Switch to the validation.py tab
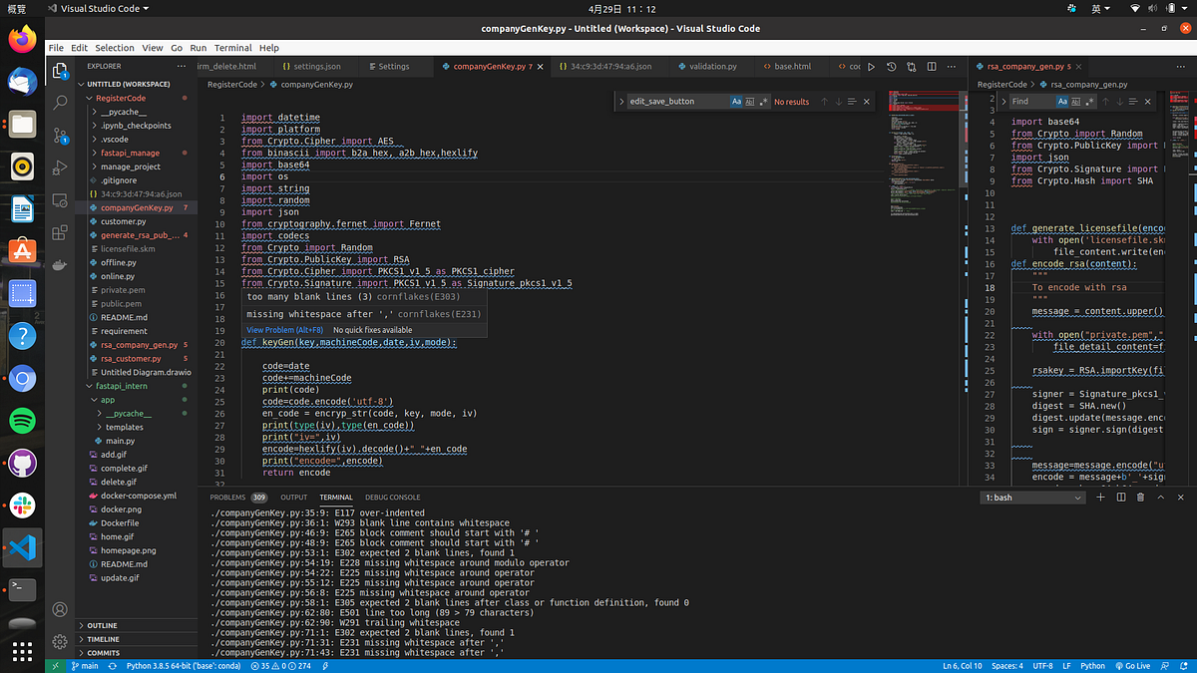 click(711, 67)
